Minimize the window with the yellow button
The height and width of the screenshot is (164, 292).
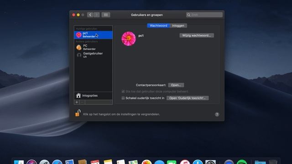click(78, 15)
